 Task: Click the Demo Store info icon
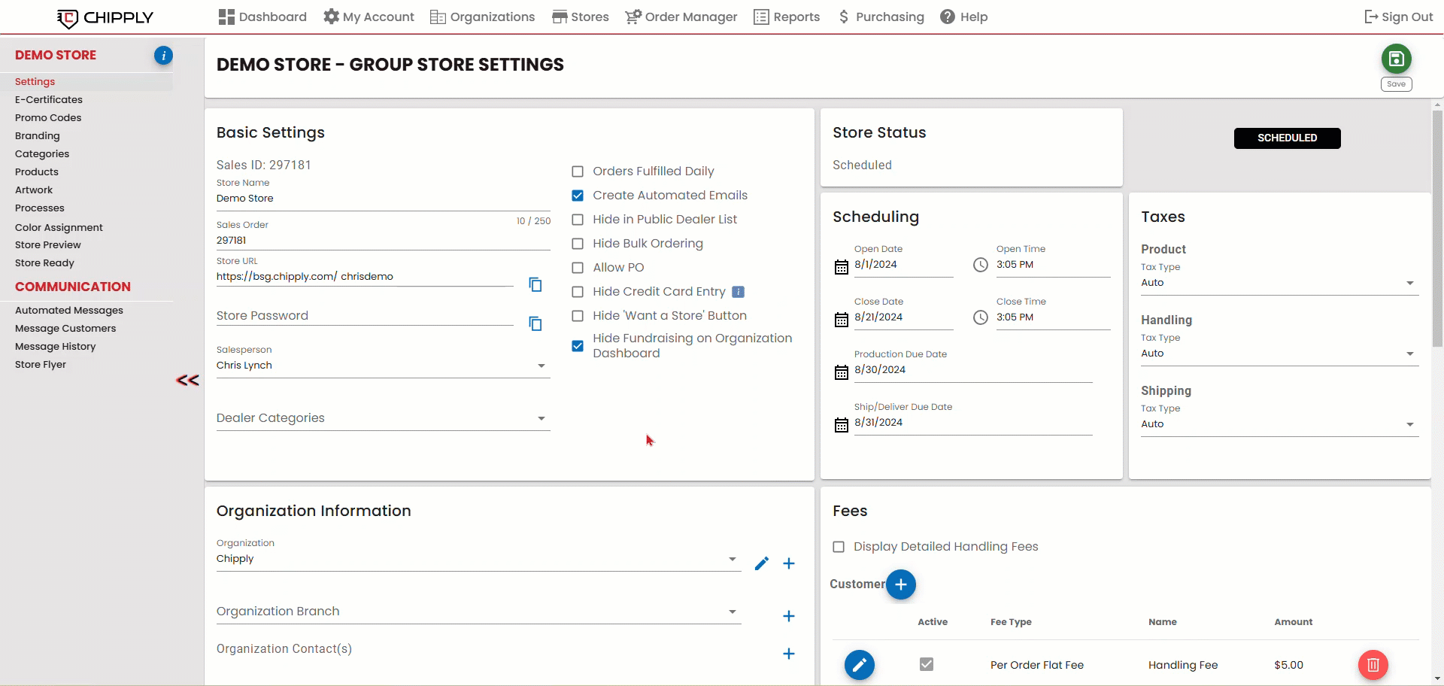163,55
